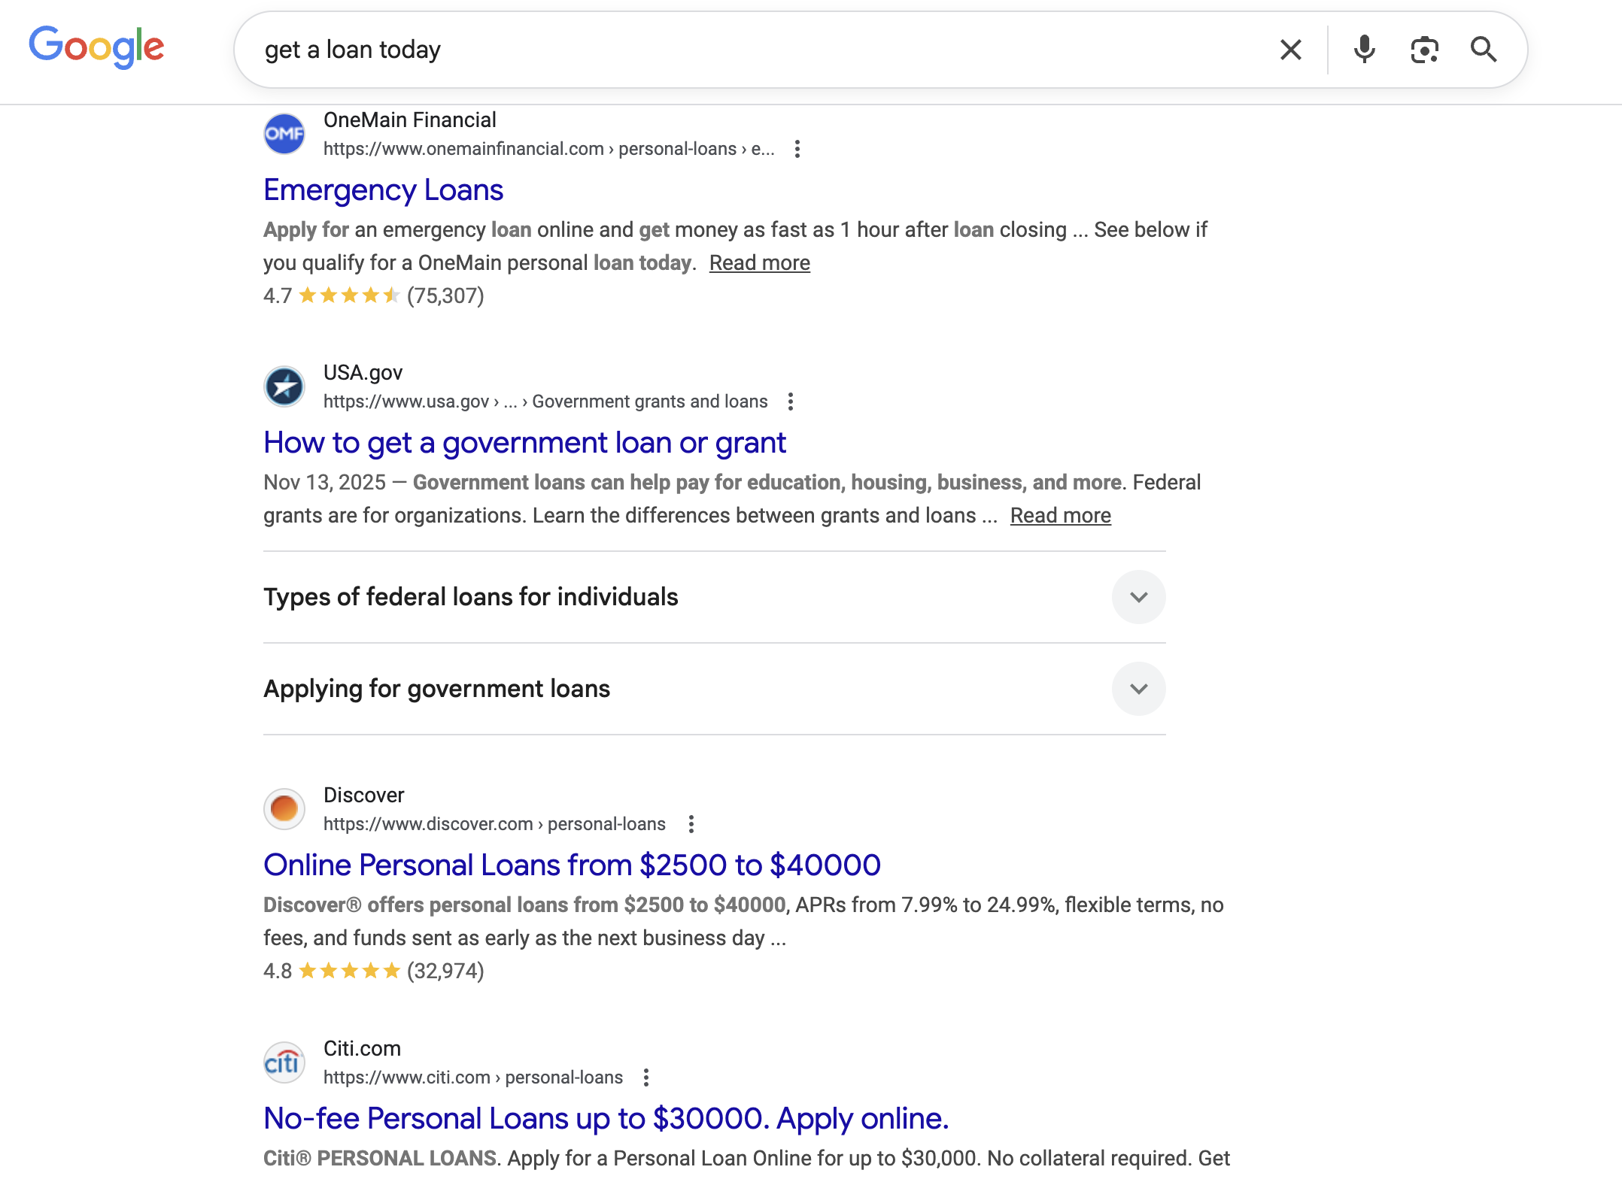
Task: Open the Emergency Loans result link
Action: (x=382, y=189)
